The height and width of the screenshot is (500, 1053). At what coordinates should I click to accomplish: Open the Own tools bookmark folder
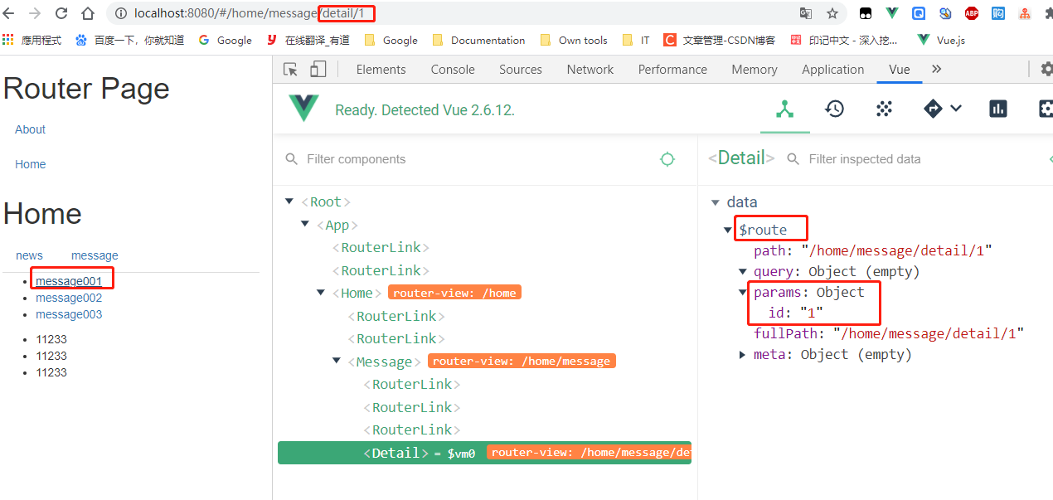pyautogui.click(x=574, y=40)
